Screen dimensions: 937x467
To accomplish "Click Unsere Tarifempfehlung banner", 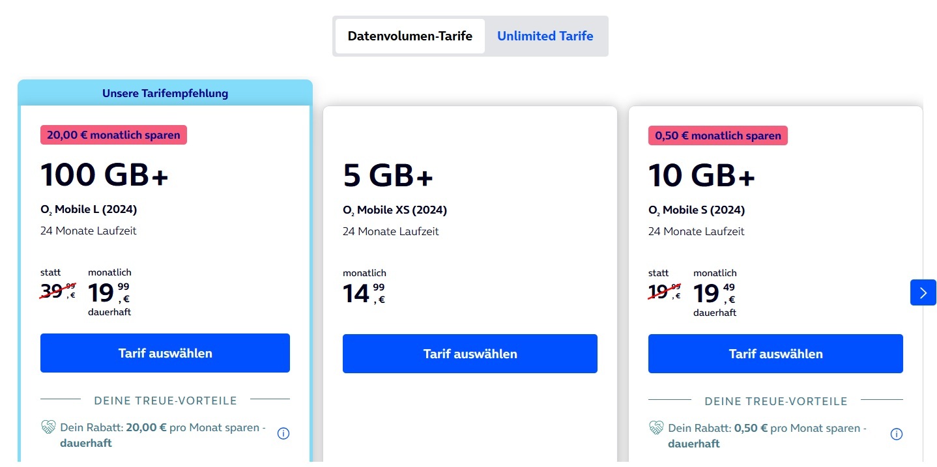I will coord(165,93).
